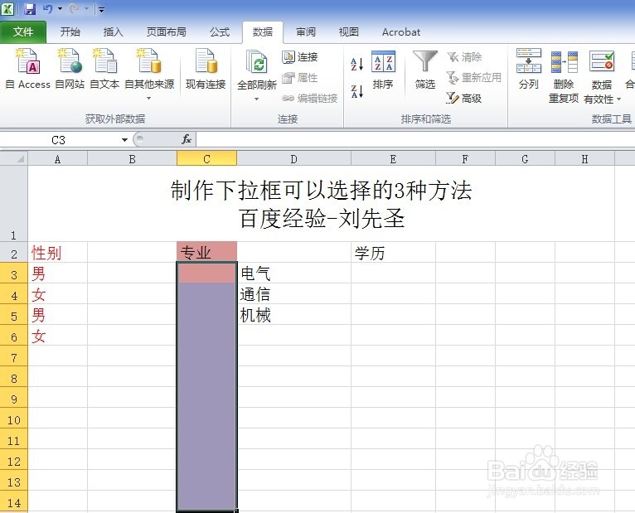The height and width of the screenshot is (513, 635).
Task: Select column E header
Action: pos(393,159)
